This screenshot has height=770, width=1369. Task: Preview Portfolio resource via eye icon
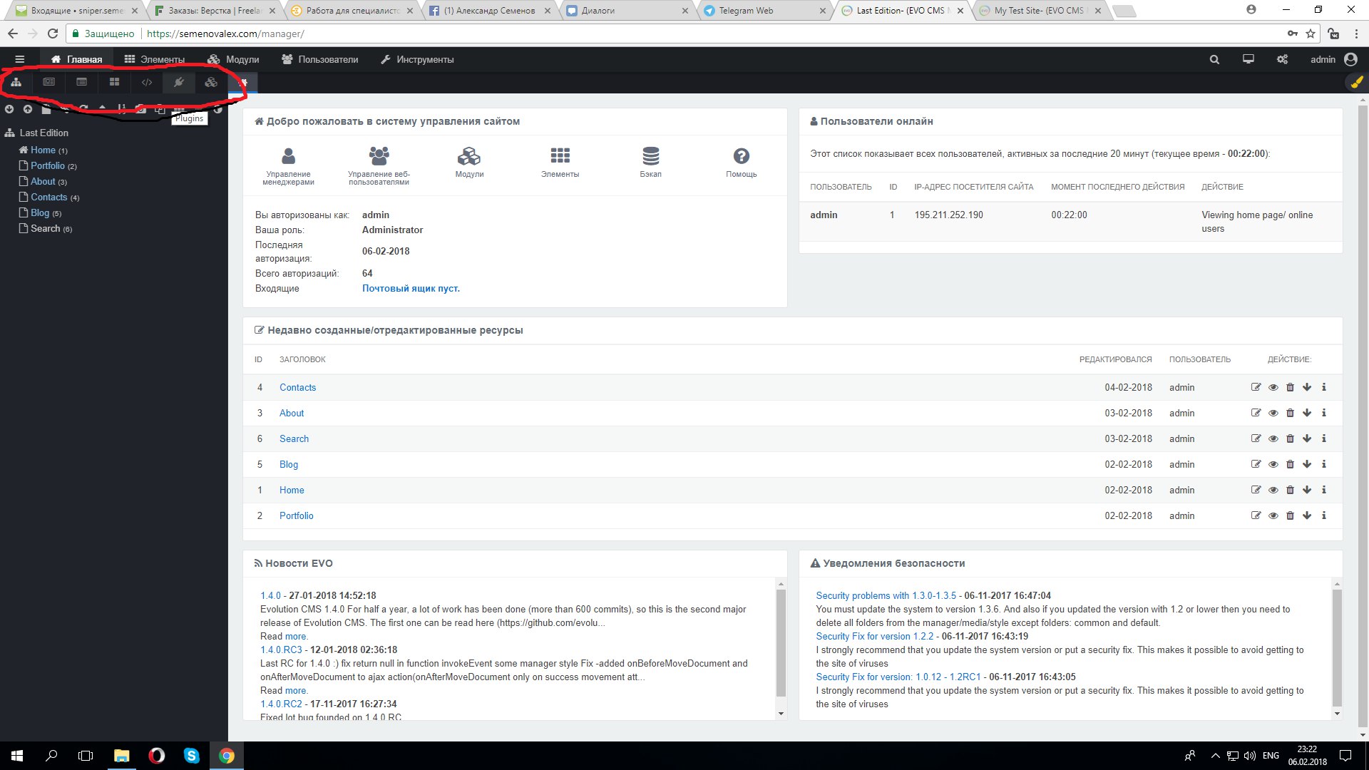(1273, 515)
